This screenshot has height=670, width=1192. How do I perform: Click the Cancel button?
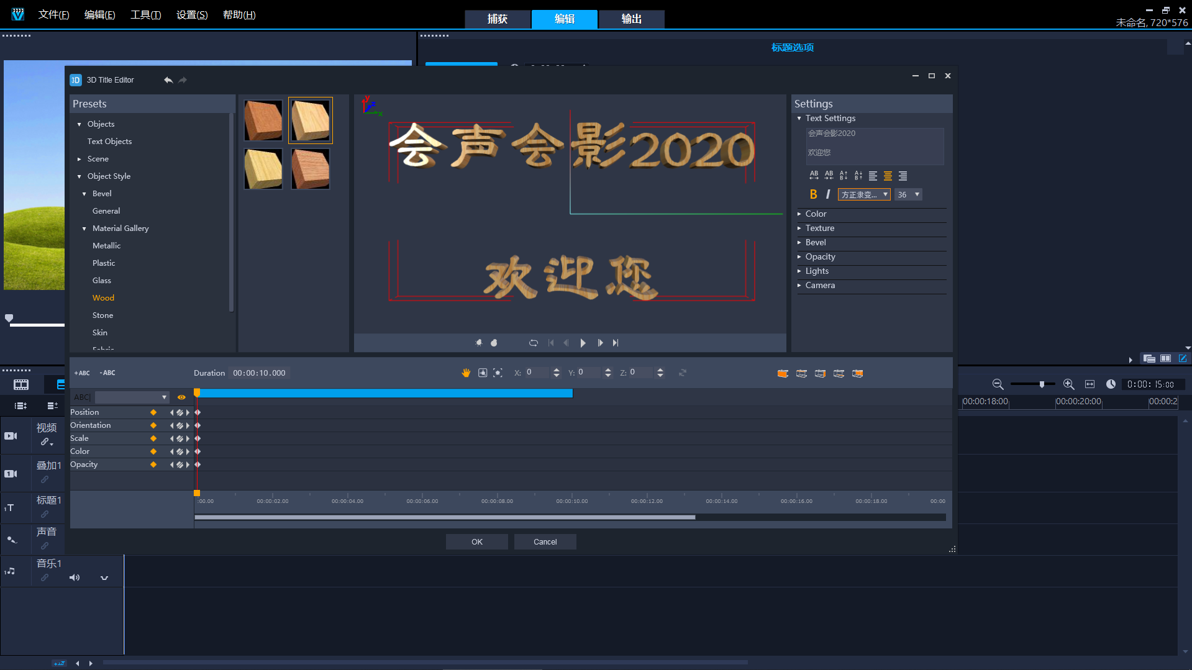(x=545, y=542)
